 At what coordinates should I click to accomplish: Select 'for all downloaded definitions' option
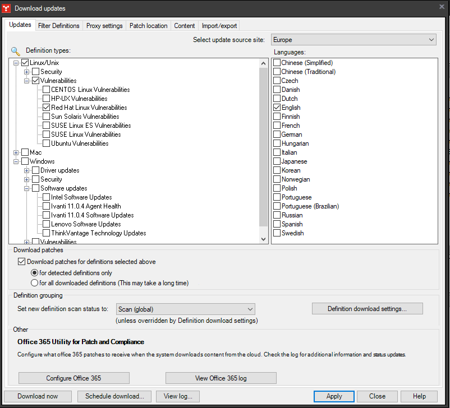pyautogui.click(x=34, y=282)
